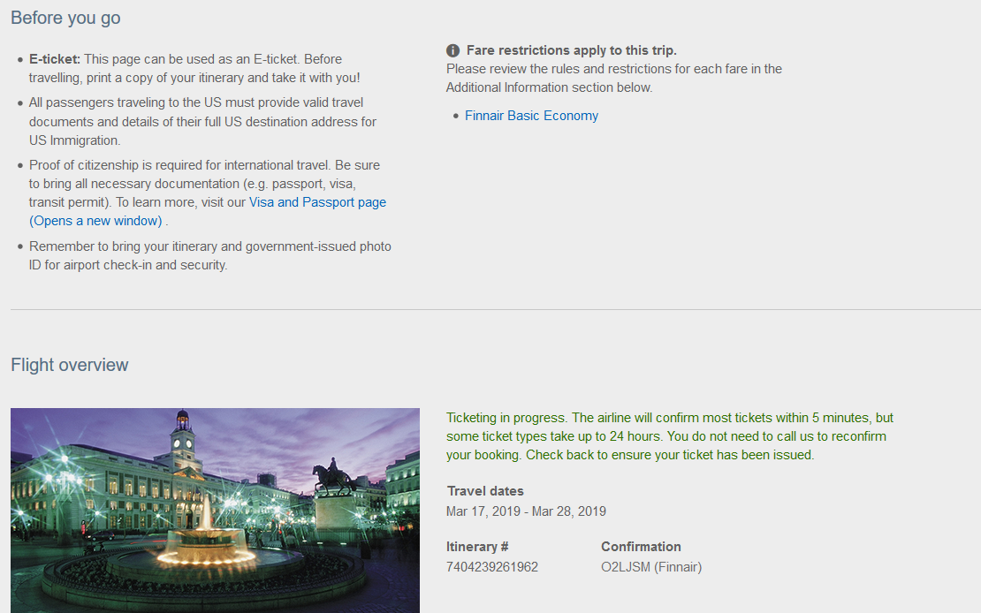Click the bold "Confirmation" label
The height and width of the screenshot is (613, 981).
pos(641,547)
